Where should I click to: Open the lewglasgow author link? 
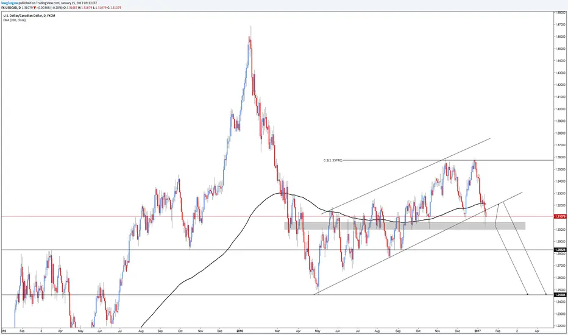10,2
